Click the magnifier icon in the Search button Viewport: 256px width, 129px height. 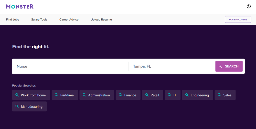click(220, 66)
